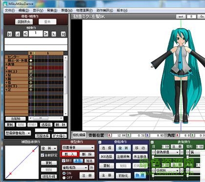Click the 外 button next to the model dropdown
The height and width of the screenshot is (182, 205).
click(x=92, y=167)
